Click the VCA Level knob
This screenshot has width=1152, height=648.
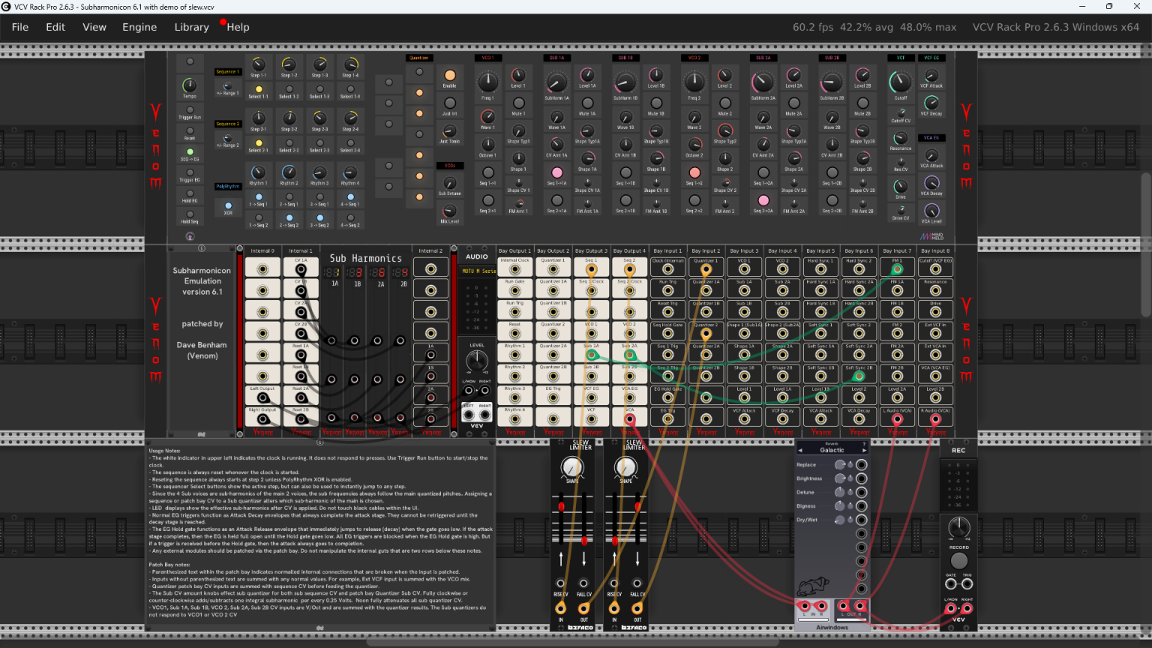click(931, 211)
